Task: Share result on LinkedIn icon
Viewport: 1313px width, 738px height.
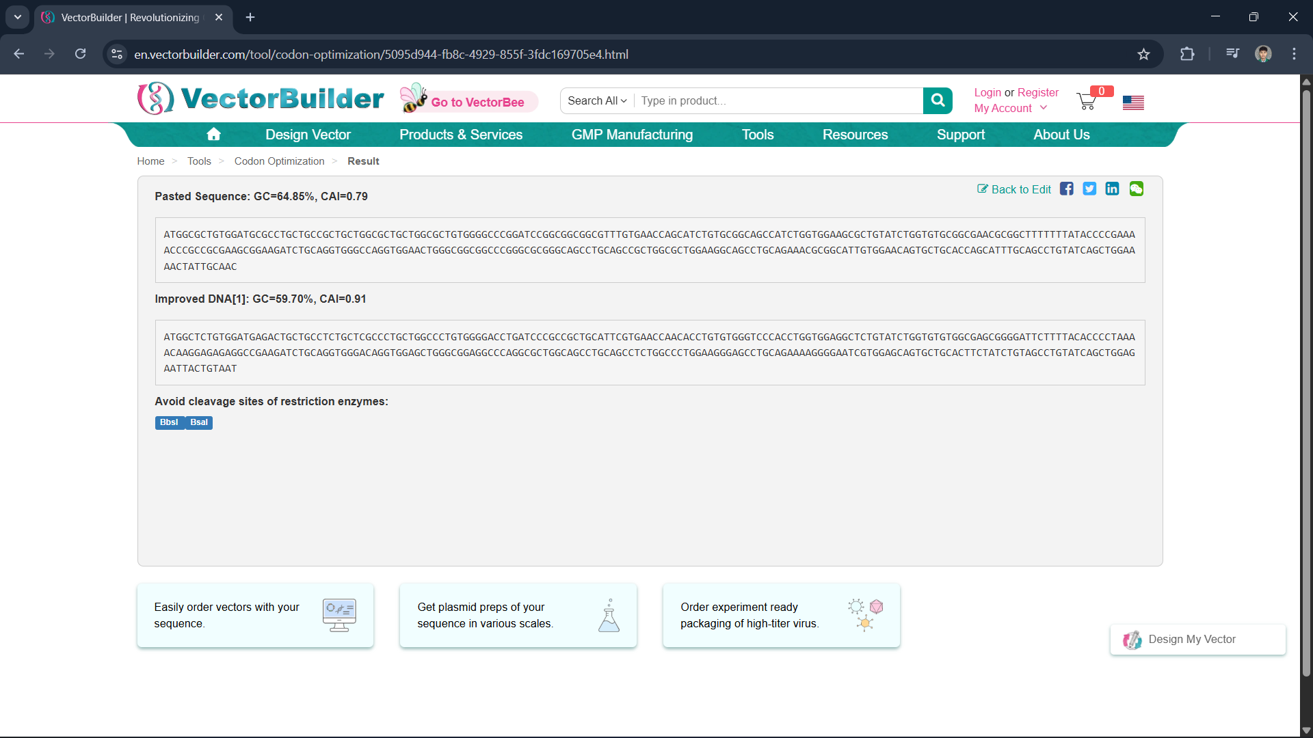Action: point(1112,189)
